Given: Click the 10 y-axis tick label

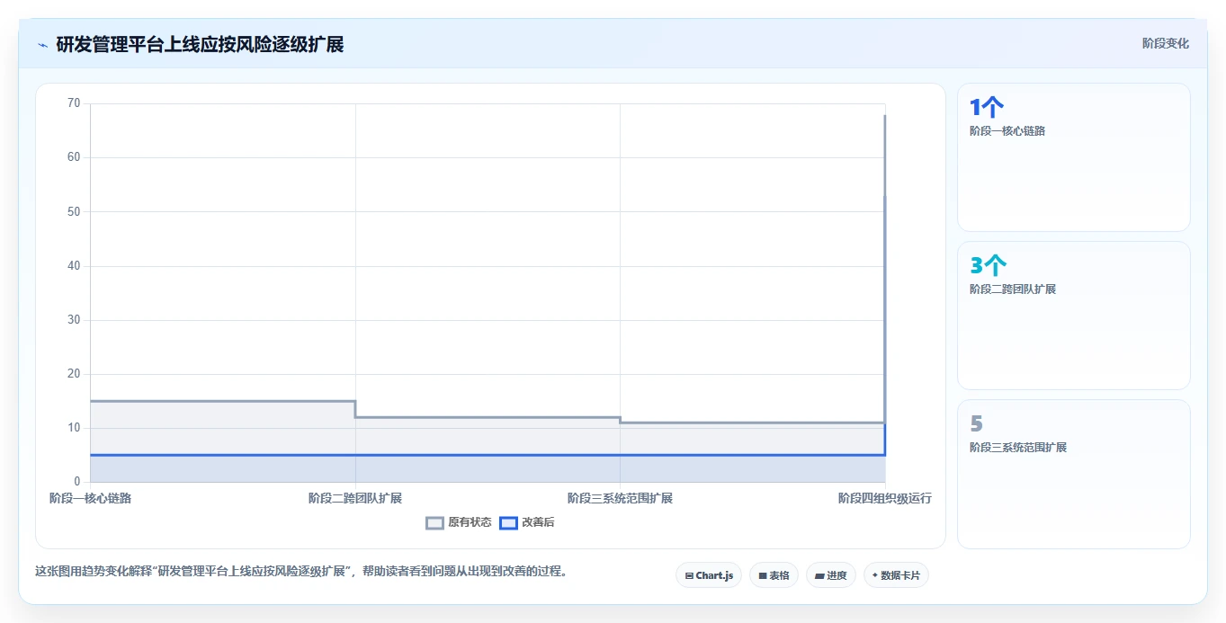Looking at the screenshot, I should (74, 428).
